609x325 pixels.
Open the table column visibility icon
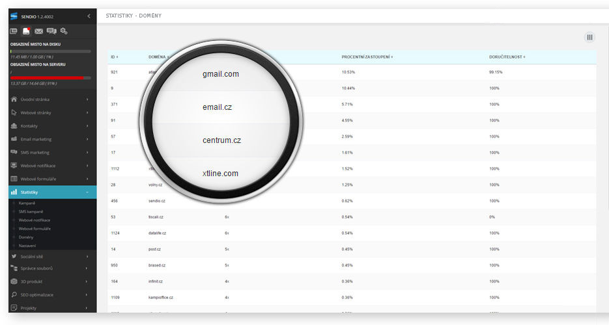(x=589, y=37)
